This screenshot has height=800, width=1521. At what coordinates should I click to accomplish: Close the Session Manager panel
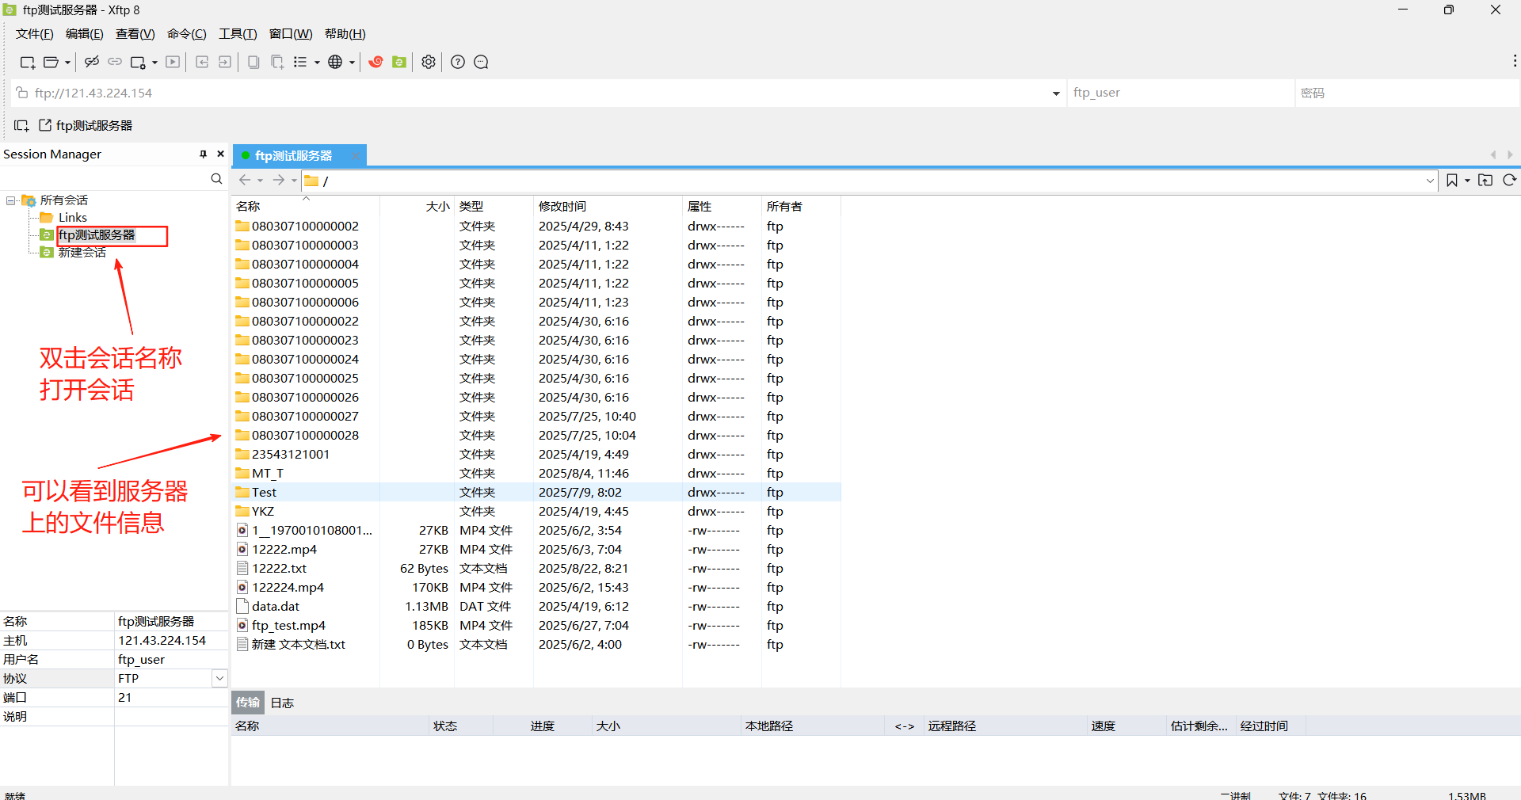coord(221,154)
